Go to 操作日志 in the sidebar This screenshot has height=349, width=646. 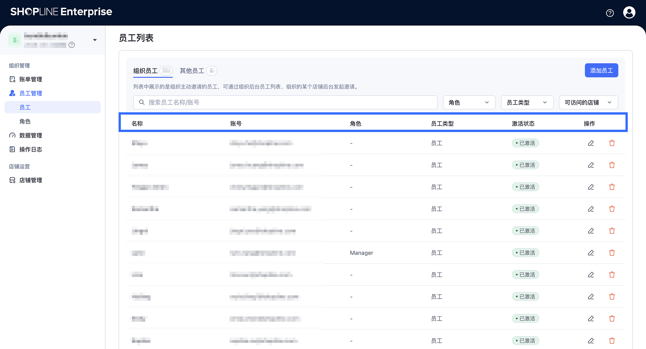click(x=31, y=149)
